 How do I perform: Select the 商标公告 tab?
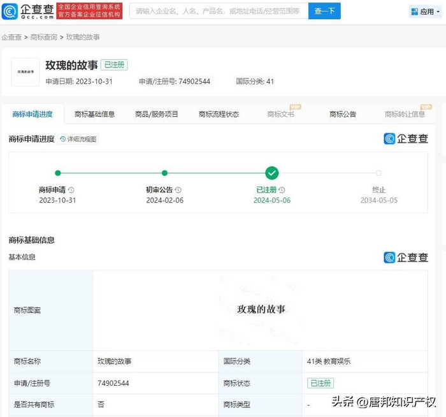click(343, 114)
